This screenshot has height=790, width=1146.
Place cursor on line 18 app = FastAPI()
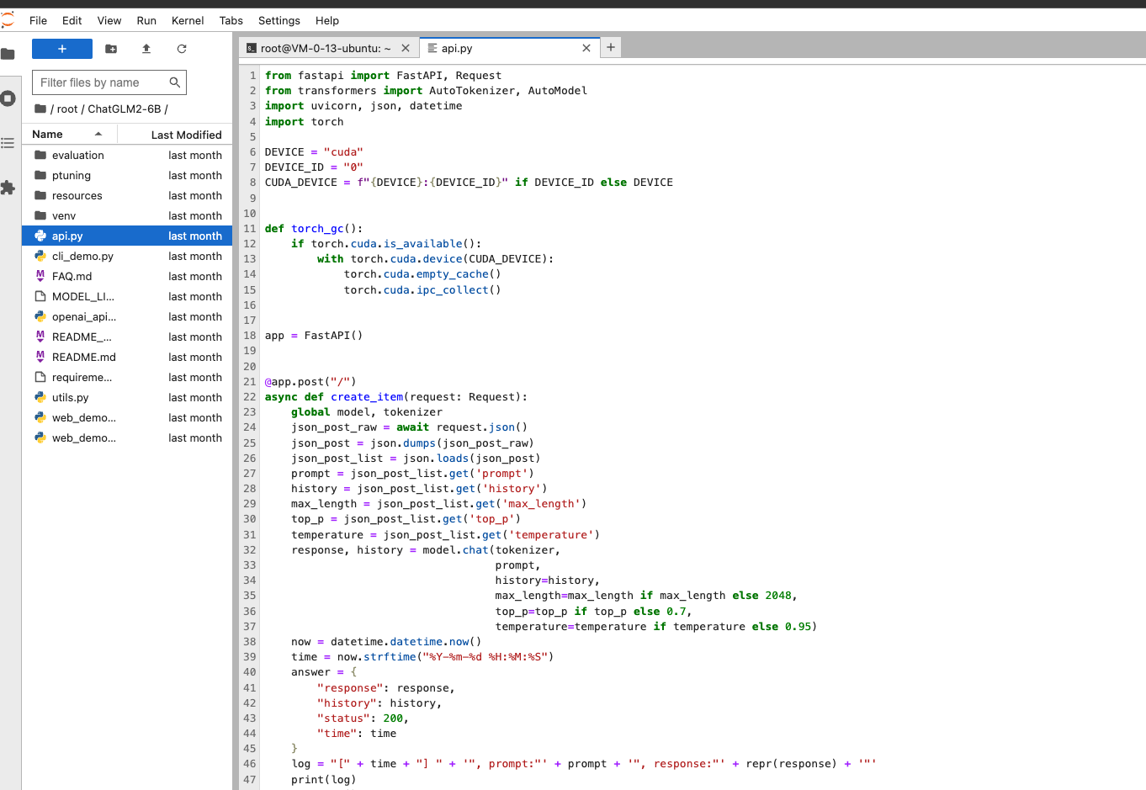coord(314,336)
